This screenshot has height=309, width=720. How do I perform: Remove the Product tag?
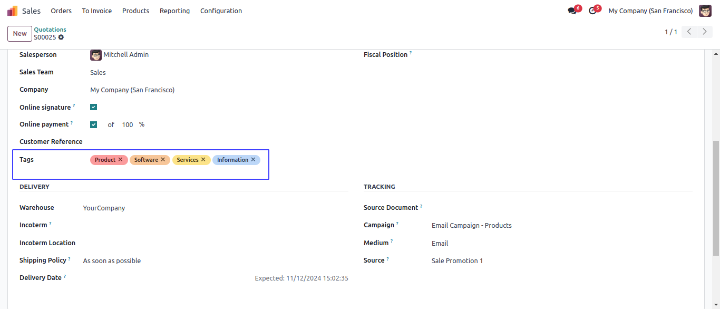[121, 160]
